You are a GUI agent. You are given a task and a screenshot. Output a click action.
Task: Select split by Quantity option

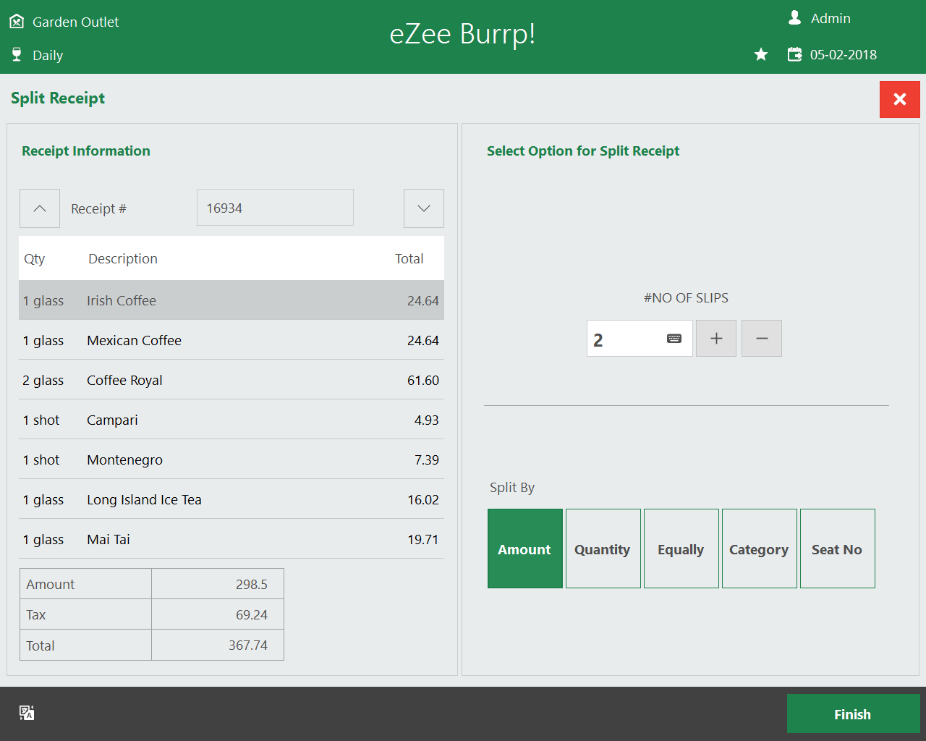(603, 549)
